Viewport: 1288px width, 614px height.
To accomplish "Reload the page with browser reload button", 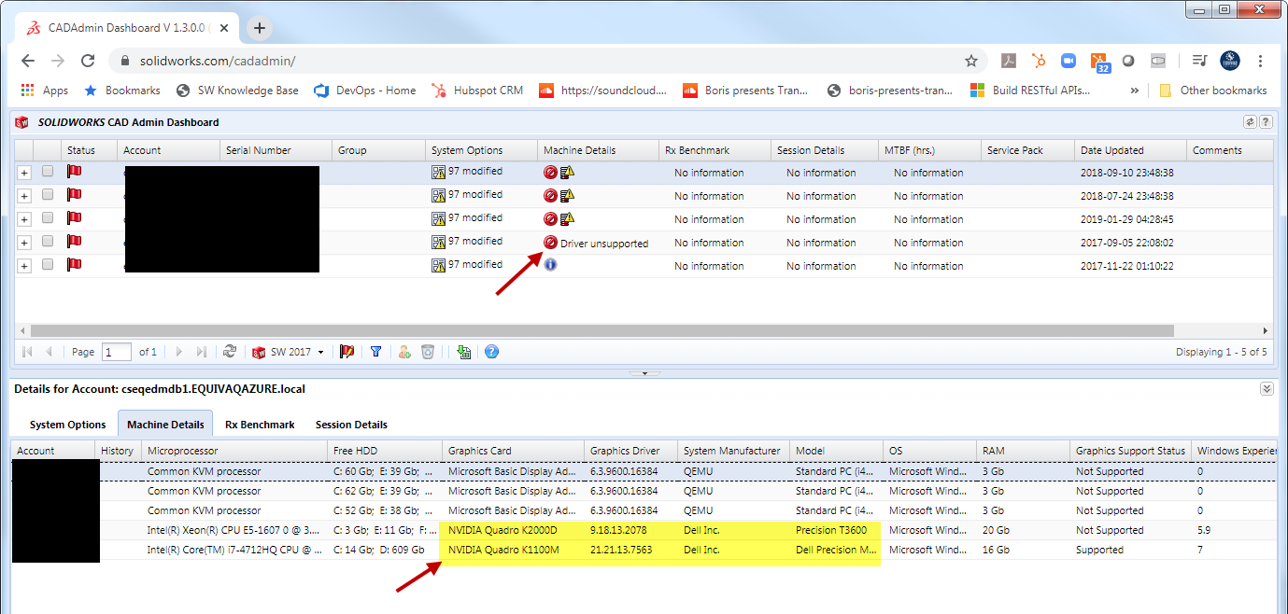I will point(88,61).
